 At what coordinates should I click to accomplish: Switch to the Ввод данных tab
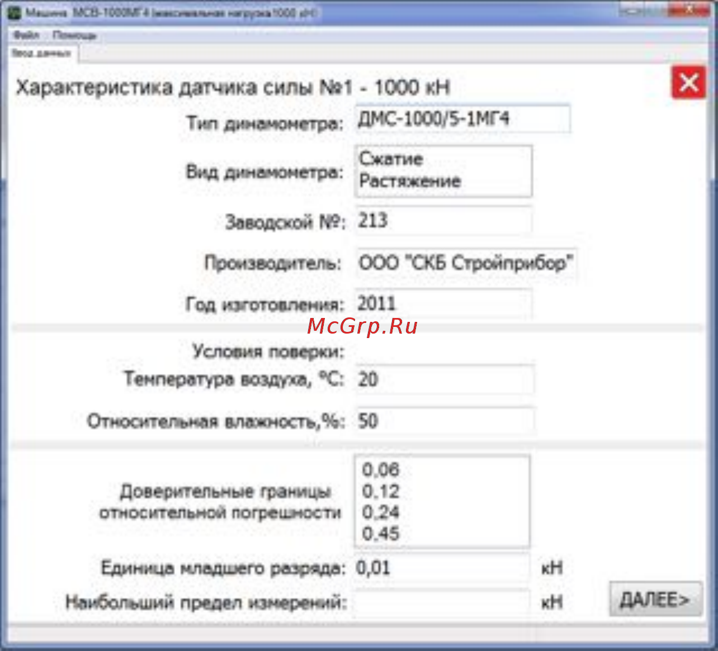click(x=42, y=54)
